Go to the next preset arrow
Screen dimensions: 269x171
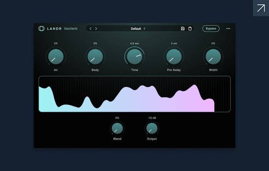click(96, 28)
